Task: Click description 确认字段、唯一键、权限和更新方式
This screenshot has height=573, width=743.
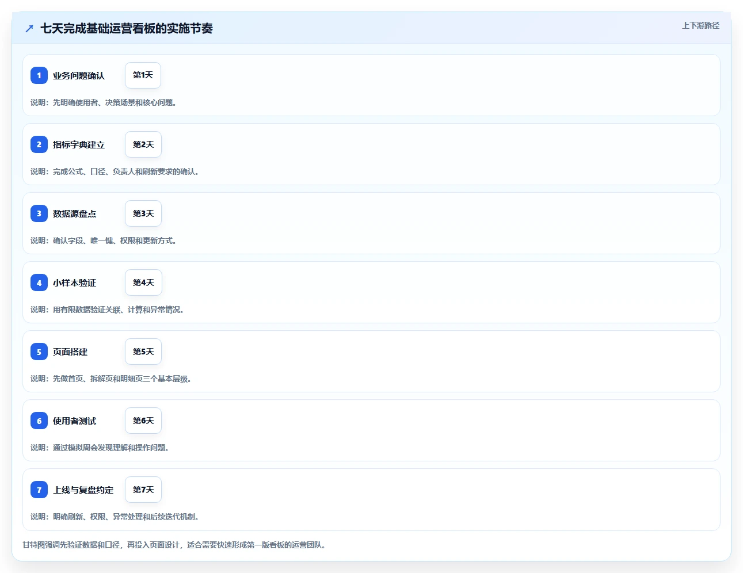Action: [x=115, y=240]
